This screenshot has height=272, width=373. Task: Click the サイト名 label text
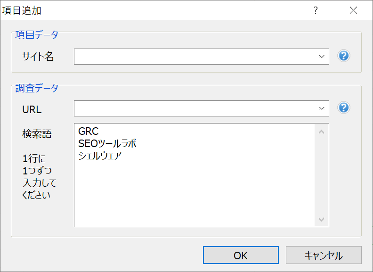click(38, 57)
